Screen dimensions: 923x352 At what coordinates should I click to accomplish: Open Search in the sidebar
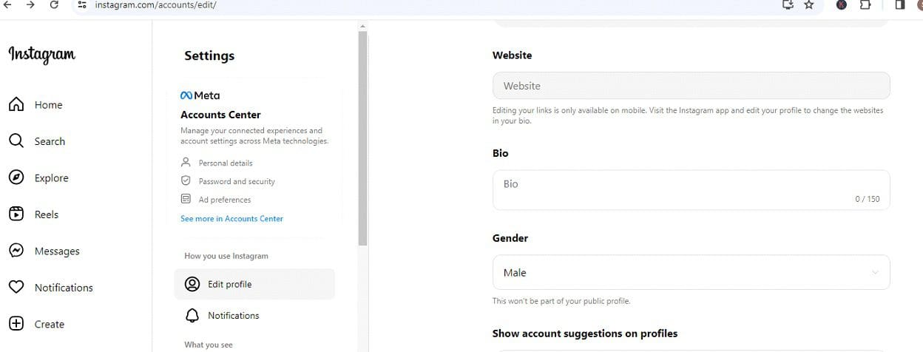pos(50,141)
